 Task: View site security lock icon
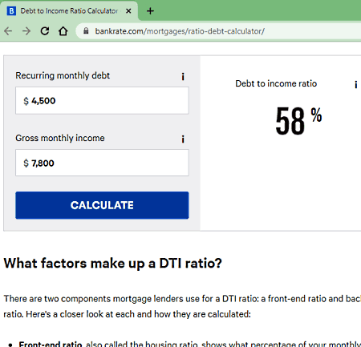(86, 31)
